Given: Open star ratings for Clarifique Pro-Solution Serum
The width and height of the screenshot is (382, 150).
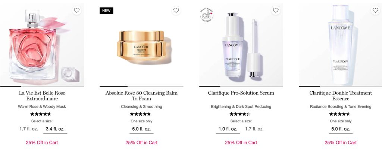Looking at the screenshot, I should click(240, 114).
